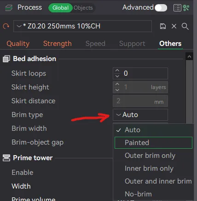Choose Painted from brim type list

[153, 143]
